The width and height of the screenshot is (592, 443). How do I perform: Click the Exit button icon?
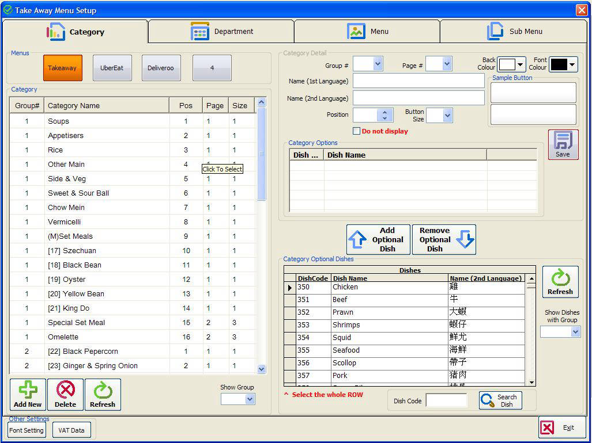(548, 427)
